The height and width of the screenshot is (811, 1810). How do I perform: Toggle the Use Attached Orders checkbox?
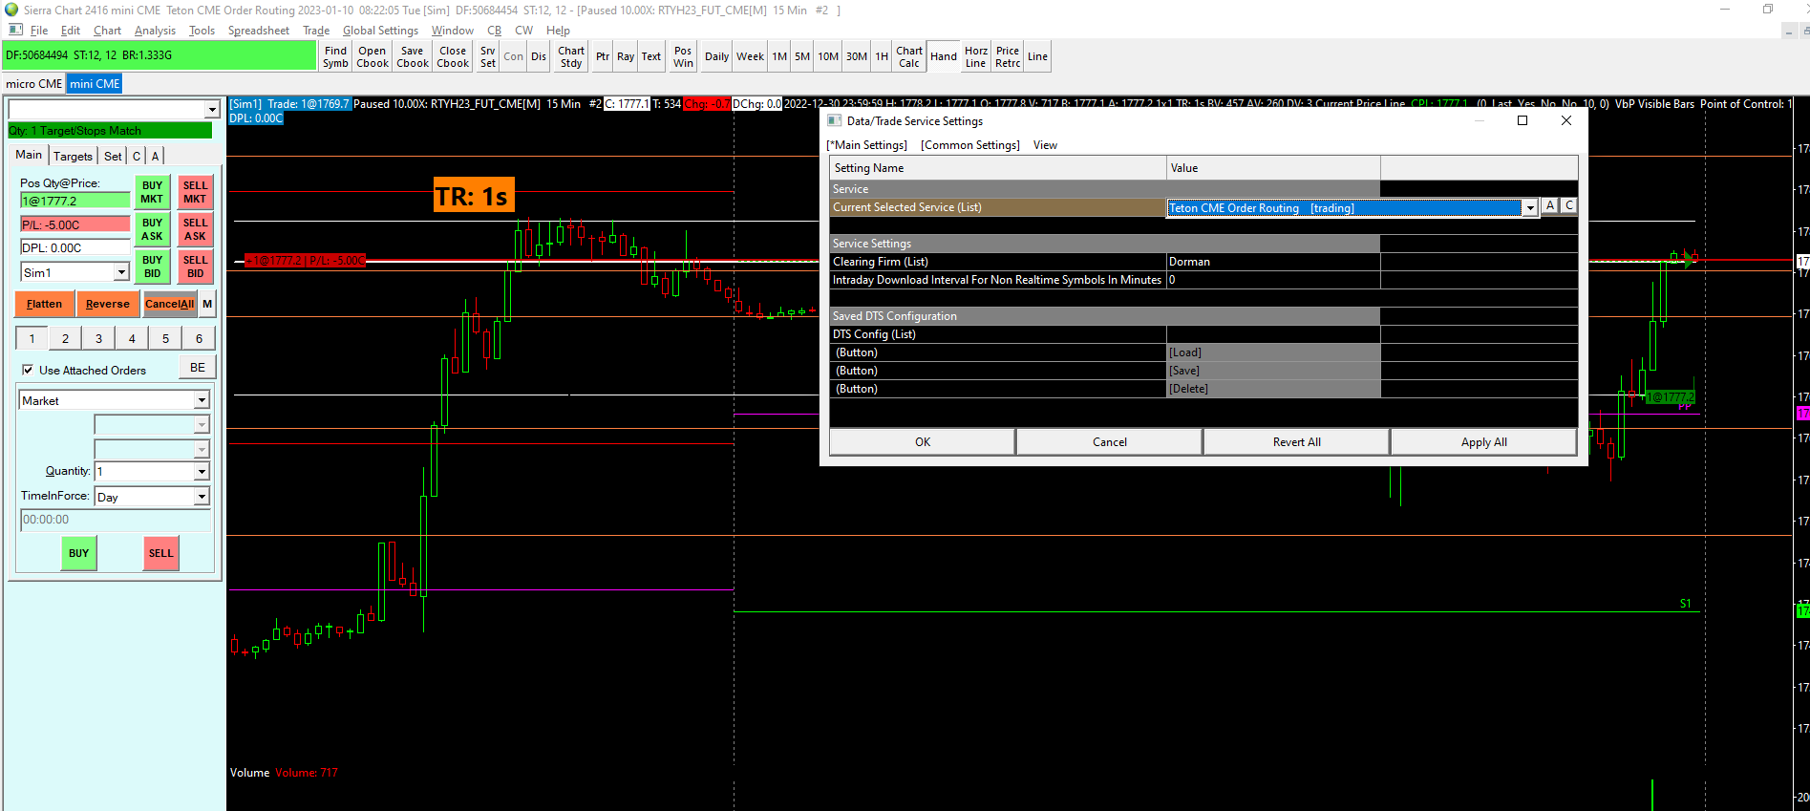[28, 370]
